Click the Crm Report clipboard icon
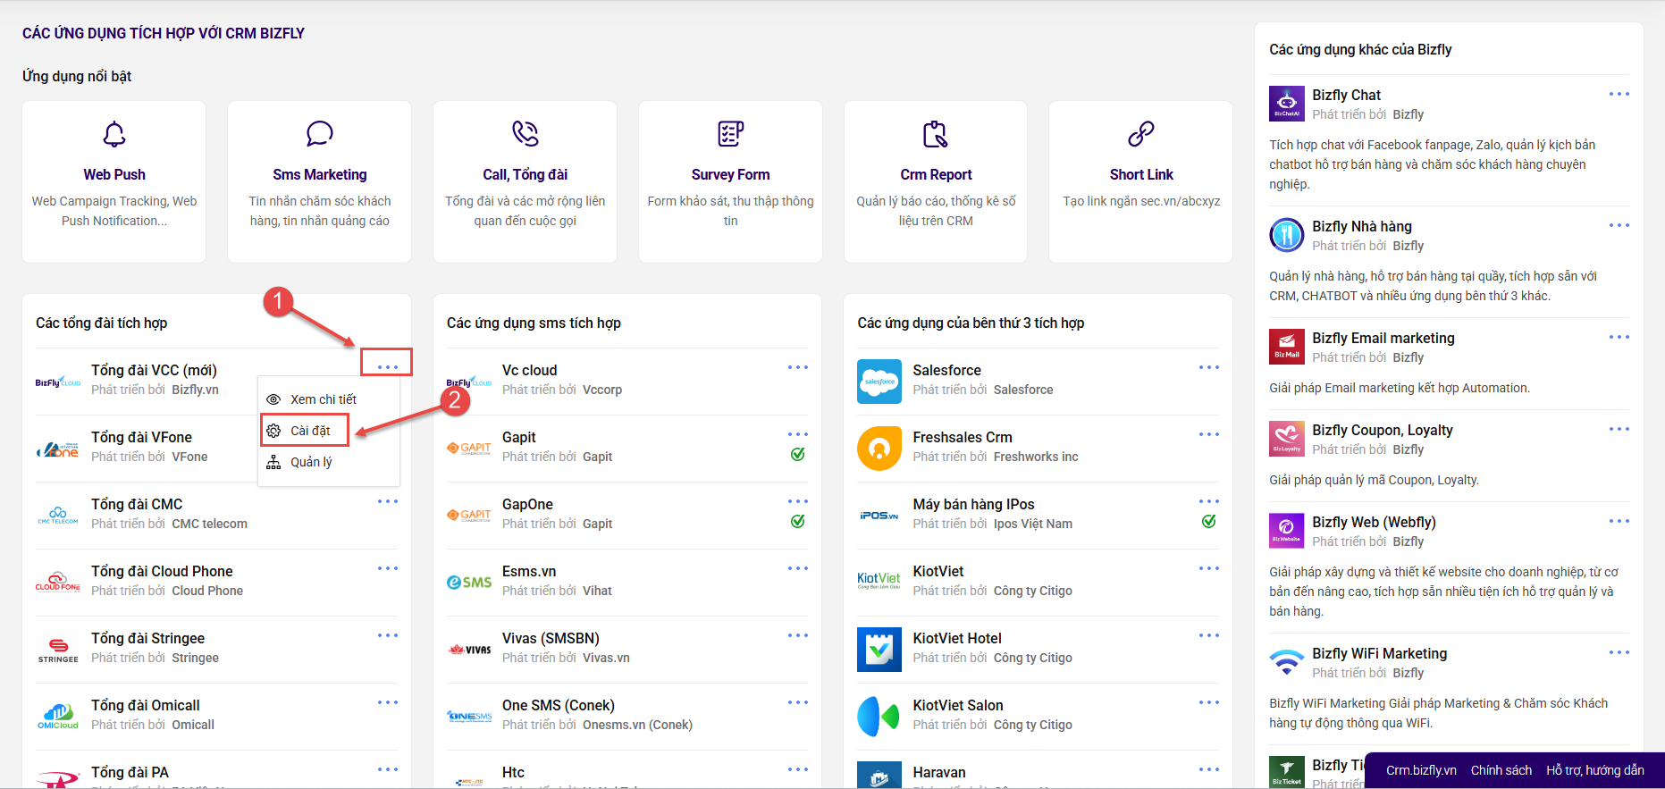Image resolution: width=1665 pixels, height=789 pixels. pyautogui.click(x=936, y=134)
